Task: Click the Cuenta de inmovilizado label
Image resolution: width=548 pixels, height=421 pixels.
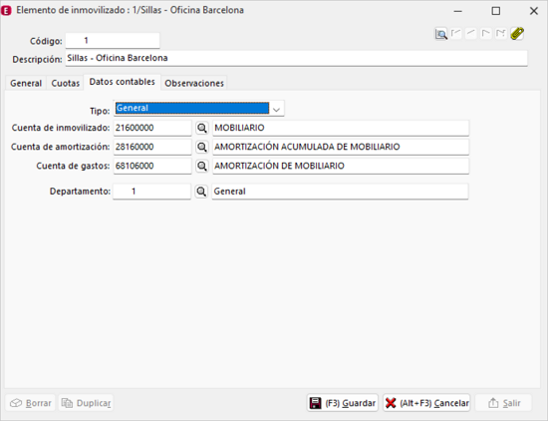Action: click(61, 128)
